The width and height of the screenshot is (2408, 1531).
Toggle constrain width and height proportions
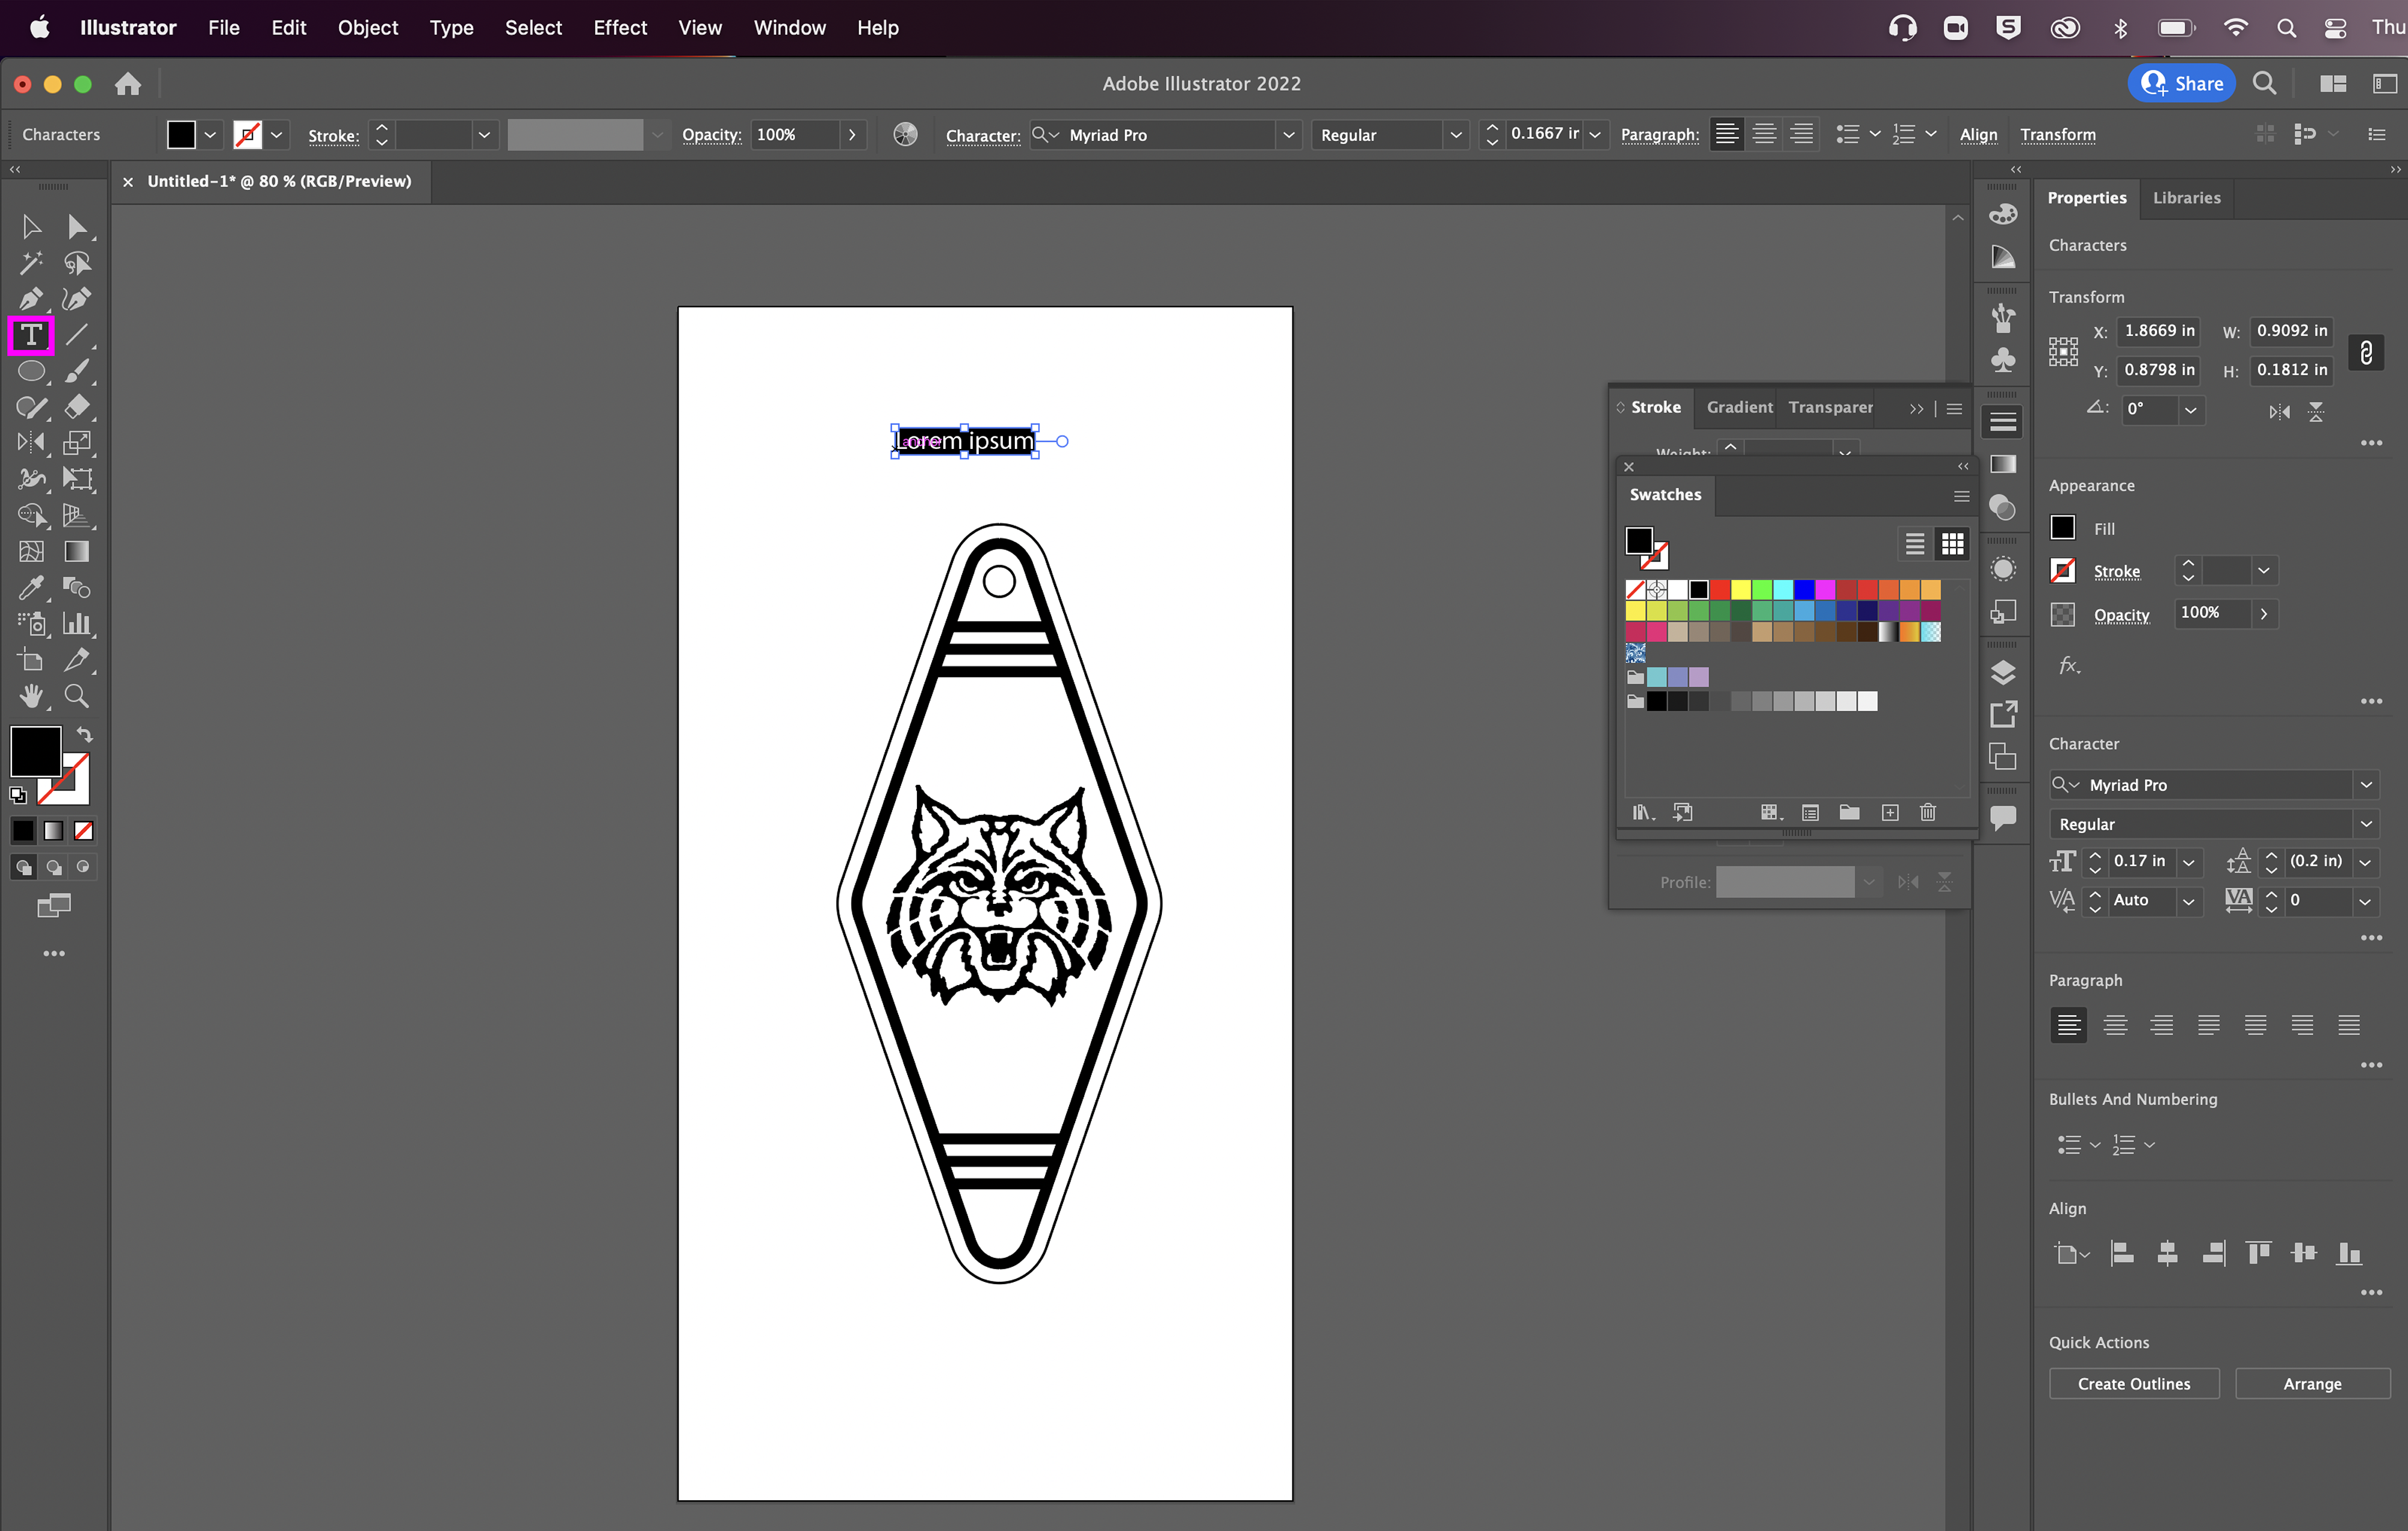pyautogui.click(x=2365, y=352)
